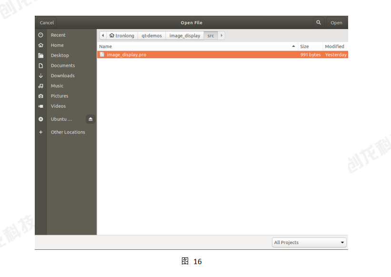Screen dimensions: 391x277
Task: Go to tronlong home path segment
Action: tap(122, 35)
